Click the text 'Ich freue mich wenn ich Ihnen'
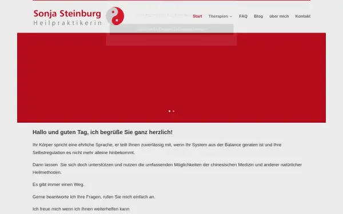343x214 pixels. [x=81, y=209]
